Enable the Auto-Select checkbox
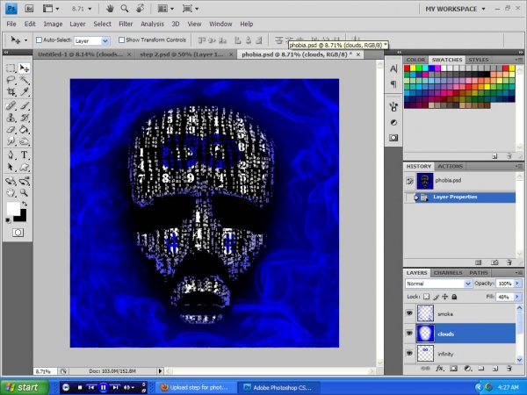The height and width of the screenshot is (395, 527). click(39, 40)
